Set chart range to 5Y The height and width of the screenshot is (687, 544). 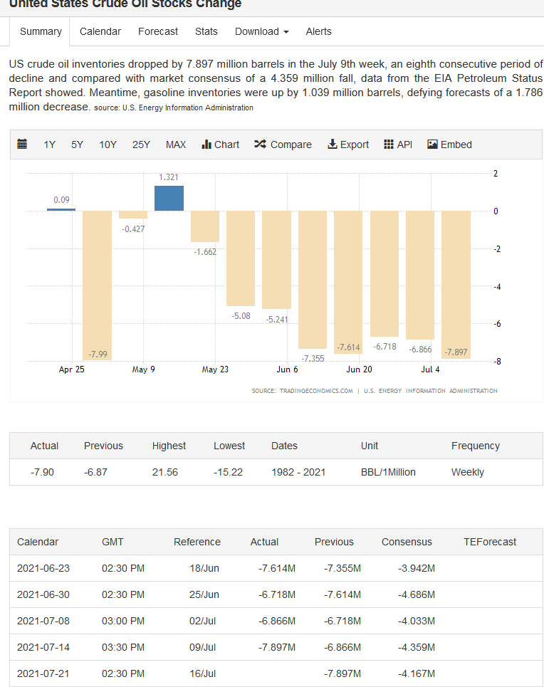click(x=77, y=145)
